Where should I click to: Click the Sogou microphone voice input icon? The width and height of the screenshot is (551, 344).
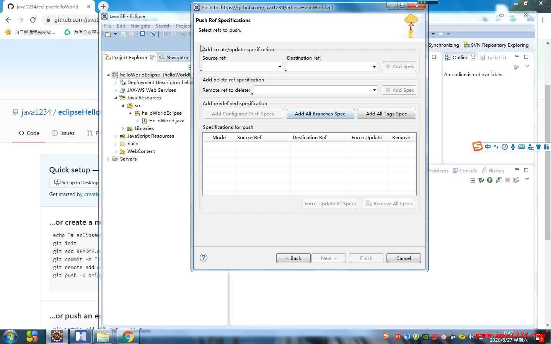[513, 147]
